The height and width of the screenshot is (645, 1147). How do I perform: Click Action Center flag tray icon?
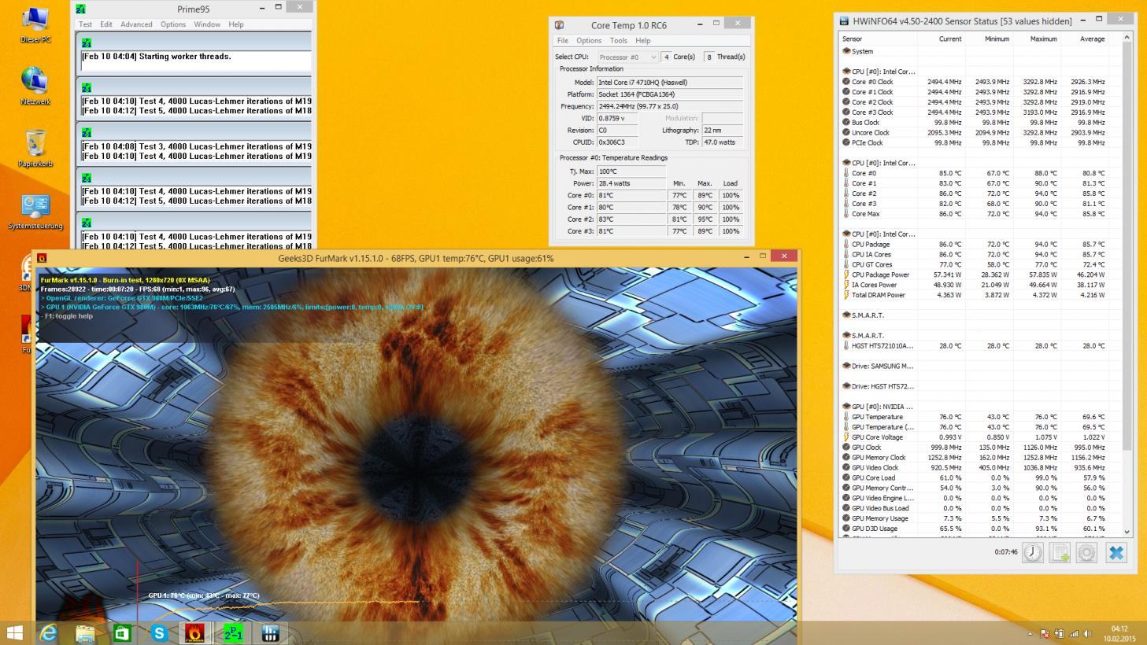coord(1045,633)
